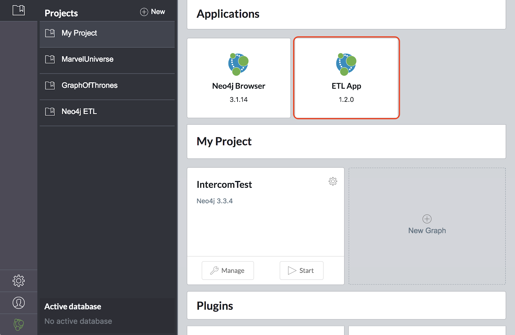Image resolution: width=515 pixels, height=335 pixels.
Task: Select My Project in the projects list
Action: pos(107,34)
